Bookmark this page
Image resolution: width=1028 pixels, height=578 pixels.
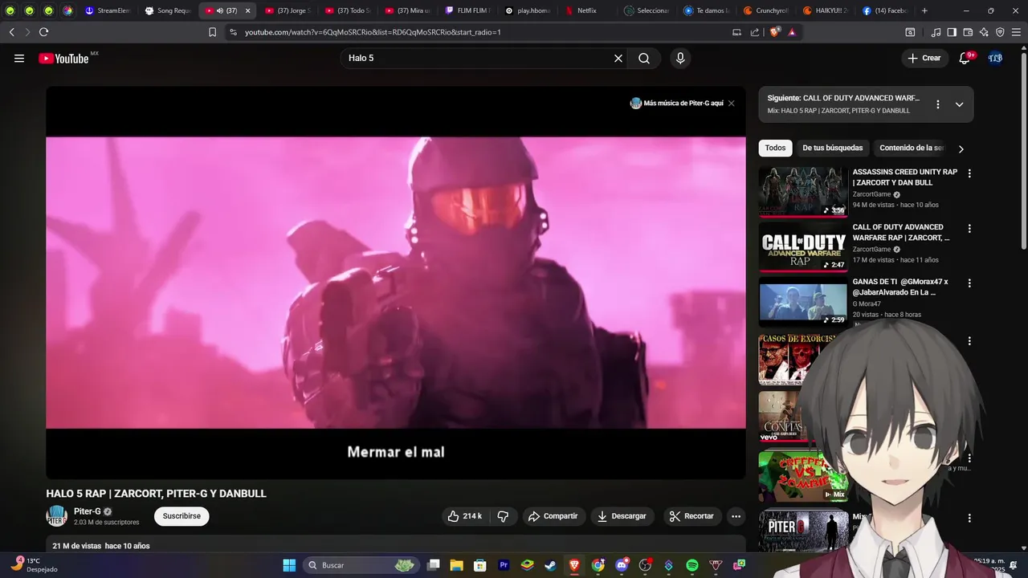[212, 32]
